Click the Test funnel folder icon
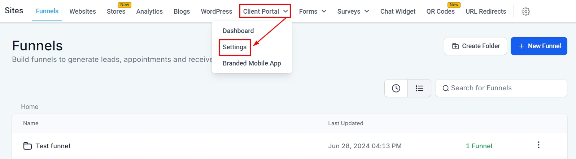Viewport: 576px width, 159px height. coord(27,146)
